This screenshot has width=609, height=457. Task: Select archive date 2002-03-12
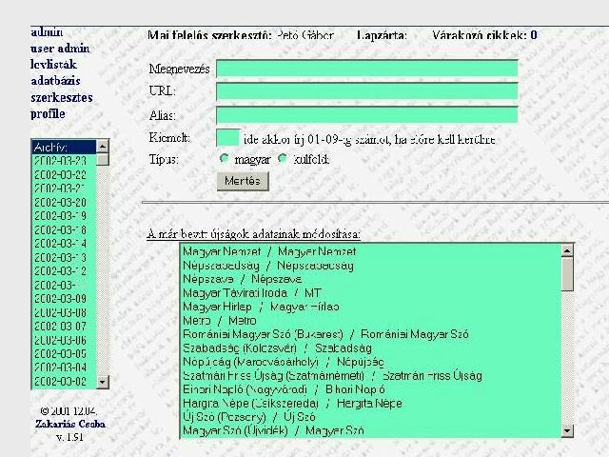coord(64,271)
